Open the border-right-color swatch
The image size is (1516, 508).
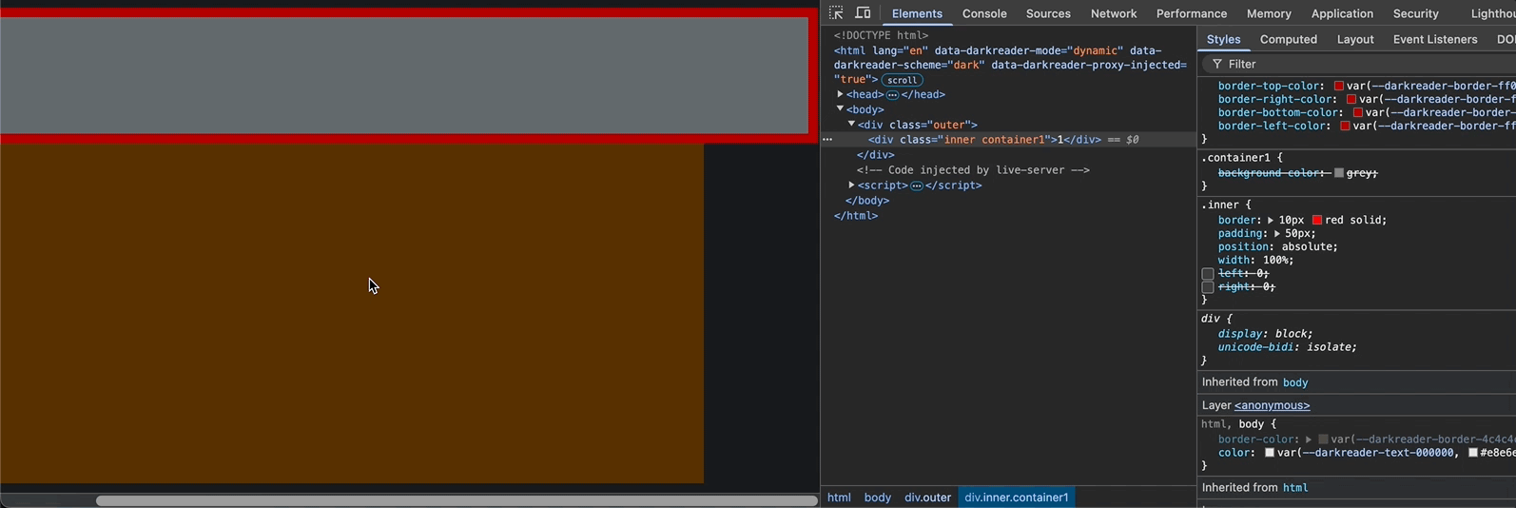[x=1351, y=99]
